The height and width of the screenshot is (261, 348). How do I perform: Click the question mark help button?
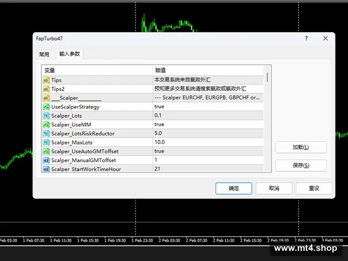coord(306,38)
